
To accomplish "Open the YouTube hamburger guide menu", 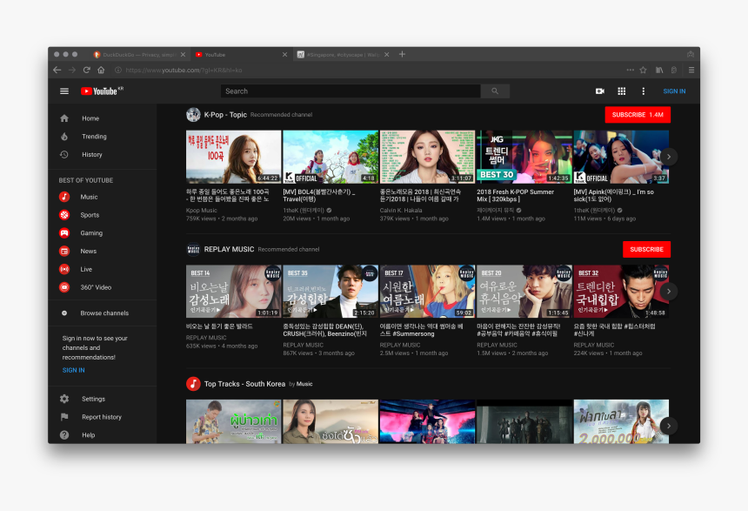I will pyautogui.click(x=63, y=91).
